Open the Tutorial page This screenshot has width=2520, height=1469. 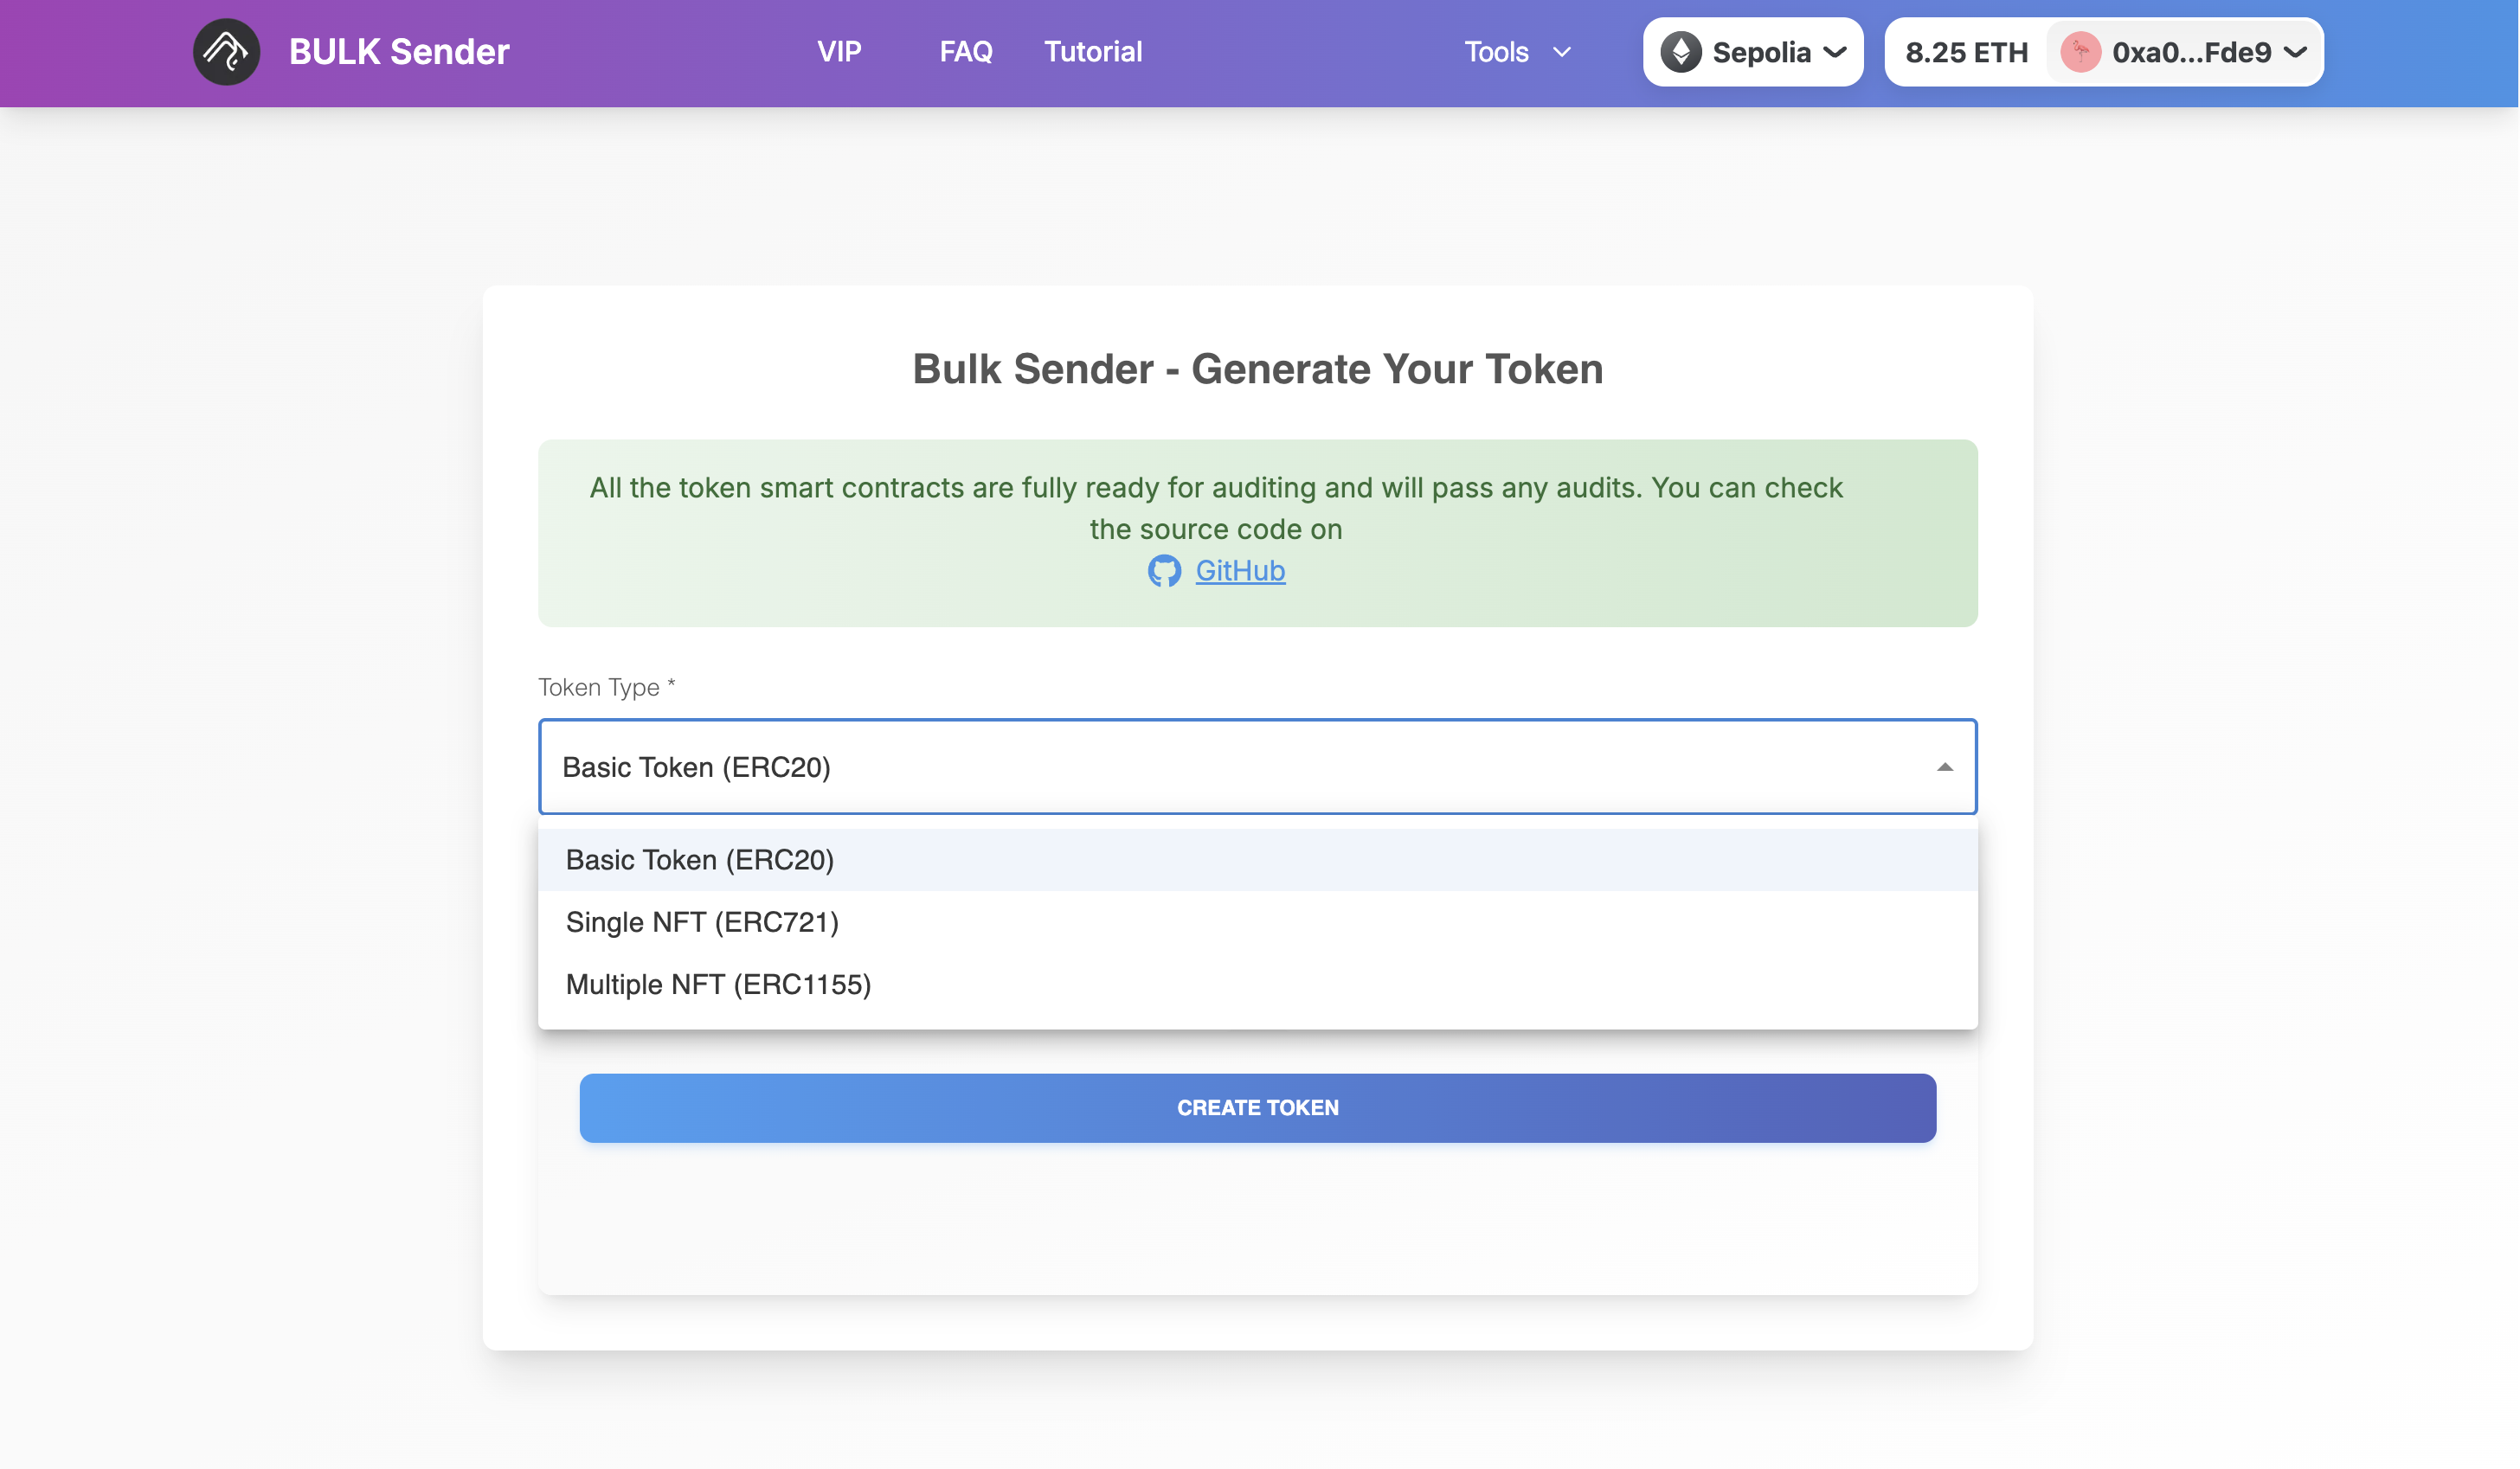tap(1093, 51)
